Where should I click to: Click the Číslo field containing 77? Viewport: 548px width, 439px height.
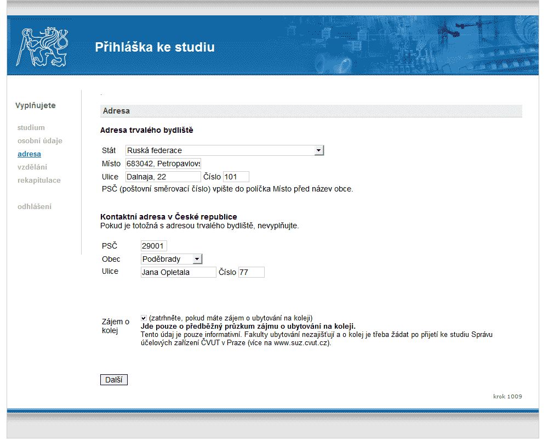(252, 272)
